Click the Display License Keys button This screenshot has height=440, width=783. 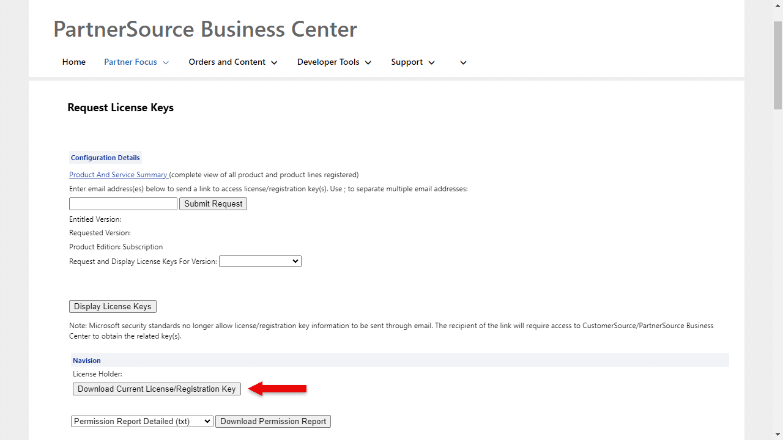[113, 306]
